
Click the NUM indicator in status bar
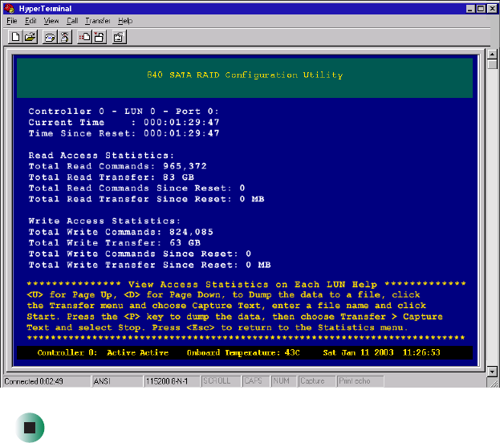pos(283,381)
